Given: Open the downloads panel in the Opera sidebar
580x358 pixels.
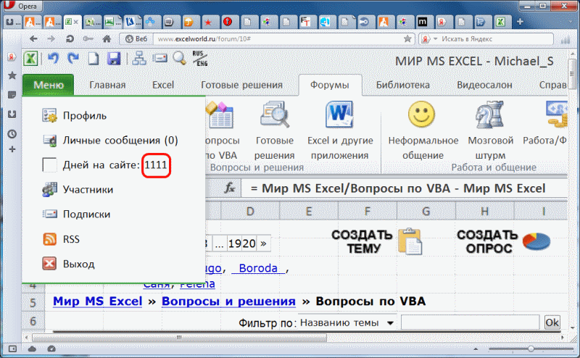Looking at the screenshot, I should coord(12,115).
